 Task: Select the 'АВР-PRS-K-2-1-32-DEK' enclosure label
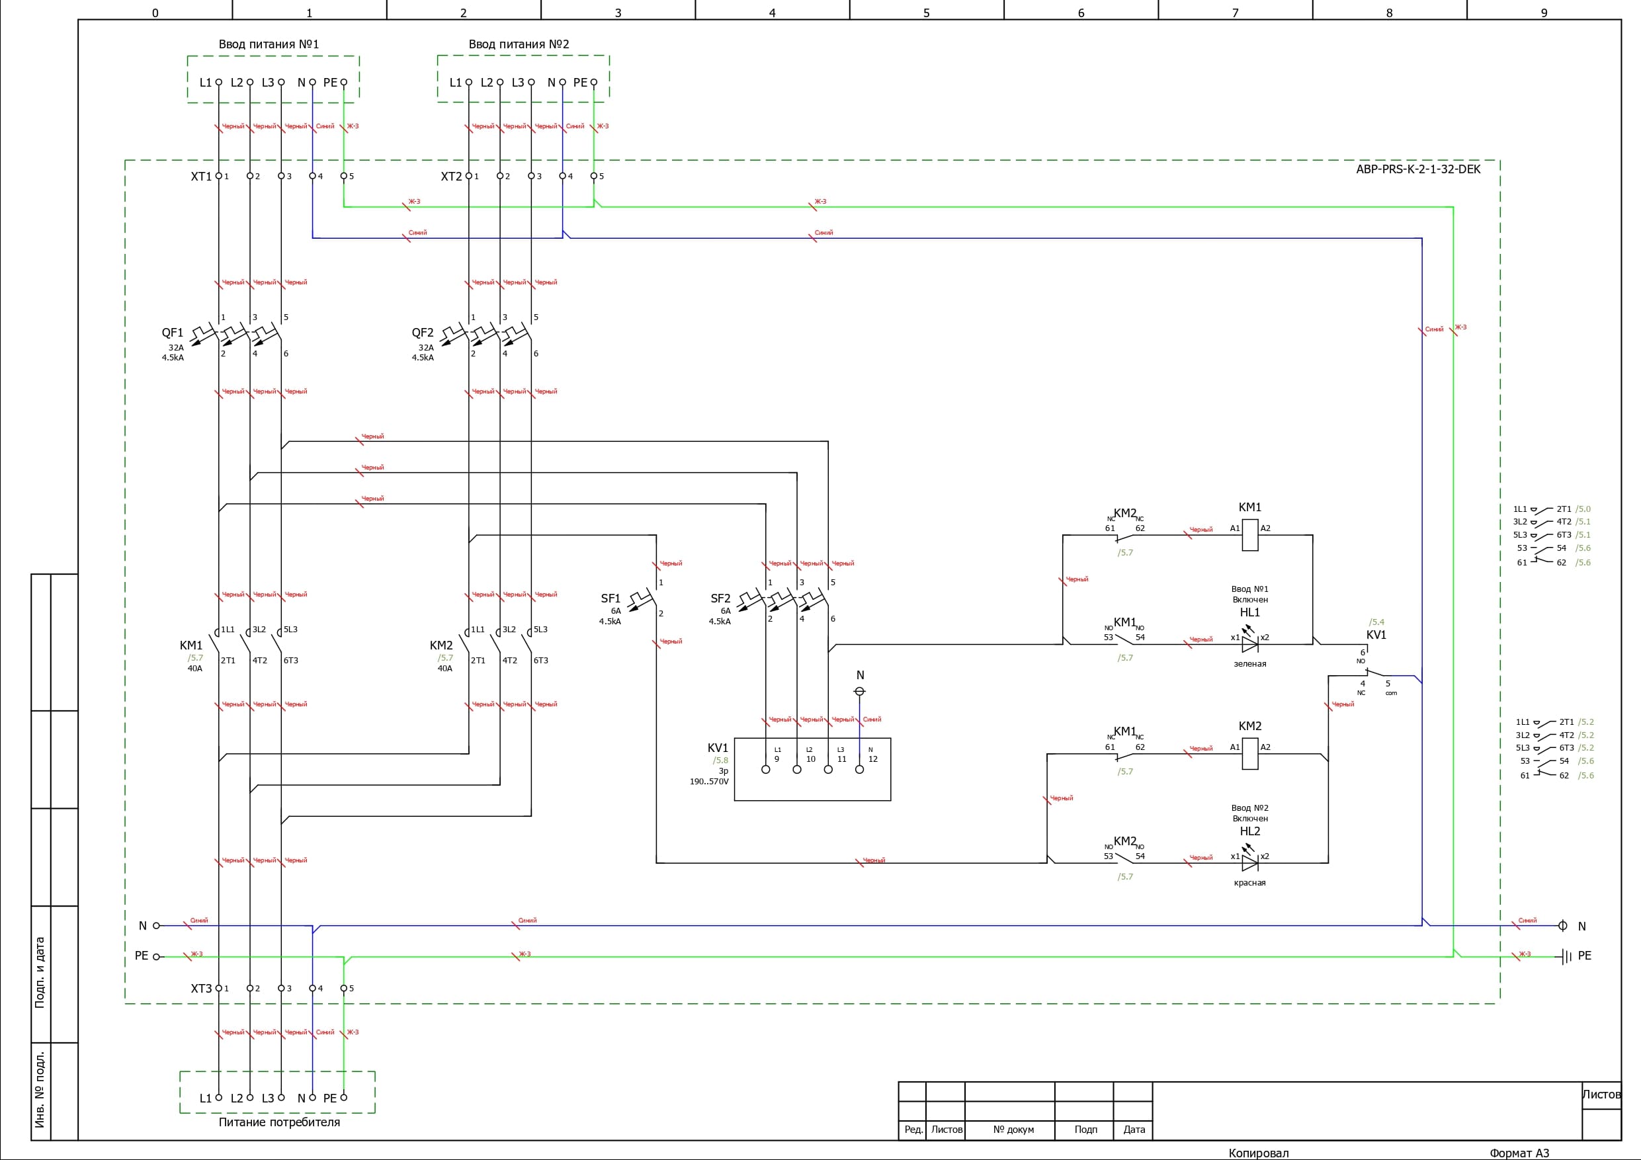[1418, 169]
